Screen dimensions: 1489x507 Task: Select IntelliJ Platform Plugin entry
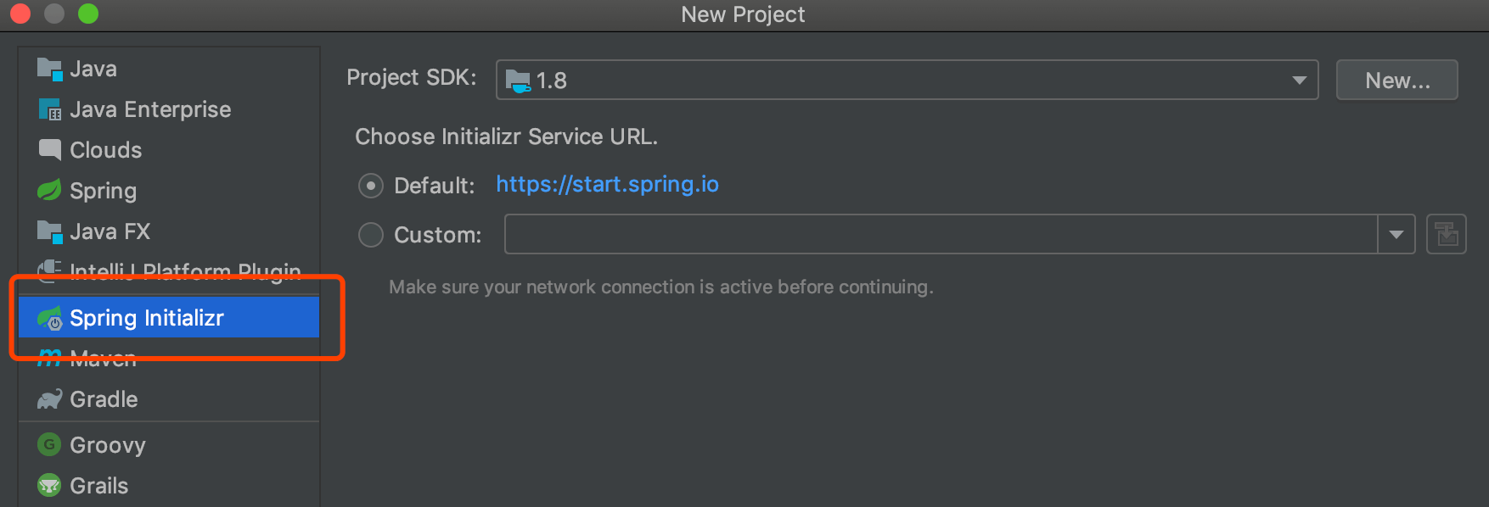click(184, 270)
